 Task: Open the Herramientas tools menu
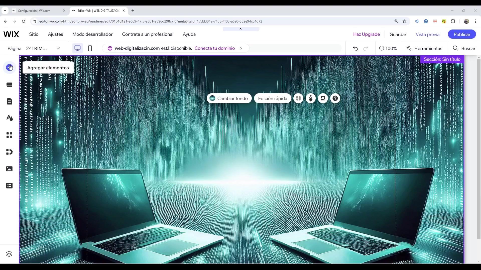pyautogui.click(x=424, y=48)
